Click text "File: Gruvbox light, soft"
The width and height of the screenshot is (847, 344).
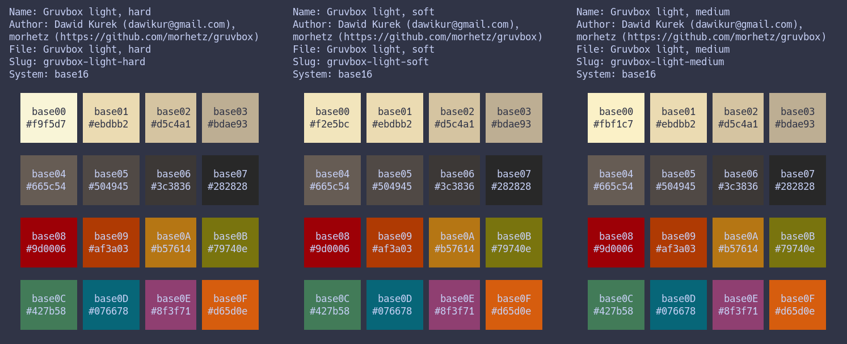click(364, 49)
